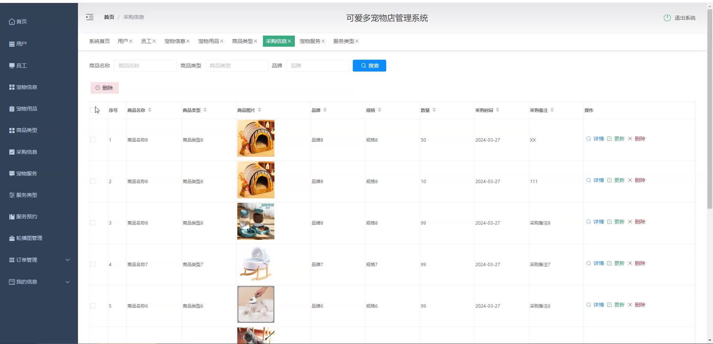Close the 用户 tab
The height and width of the screenshot is (344, 713).
click(131, 41)
